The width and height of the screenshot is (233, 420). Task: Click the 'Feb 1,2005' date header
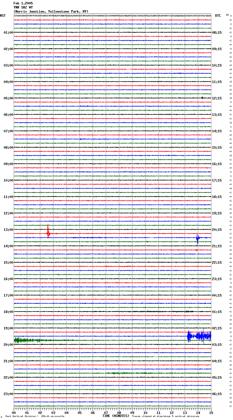(23, 3)
